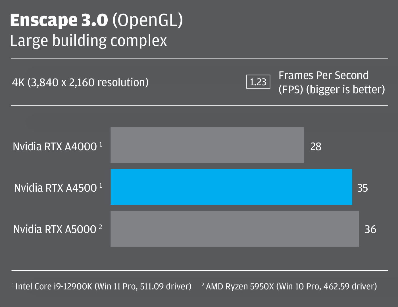Image resolution: width=398 pixels, height=307 pixels.
Task: Click the superscript 1 after "A4500"
Action: 101,186
